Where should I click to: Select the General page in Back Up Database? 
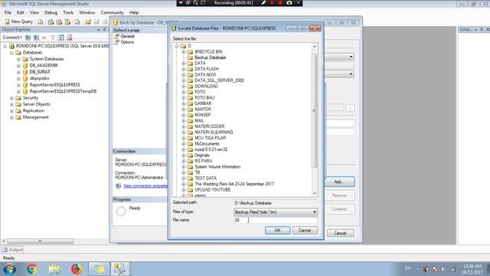pos(127,36)
